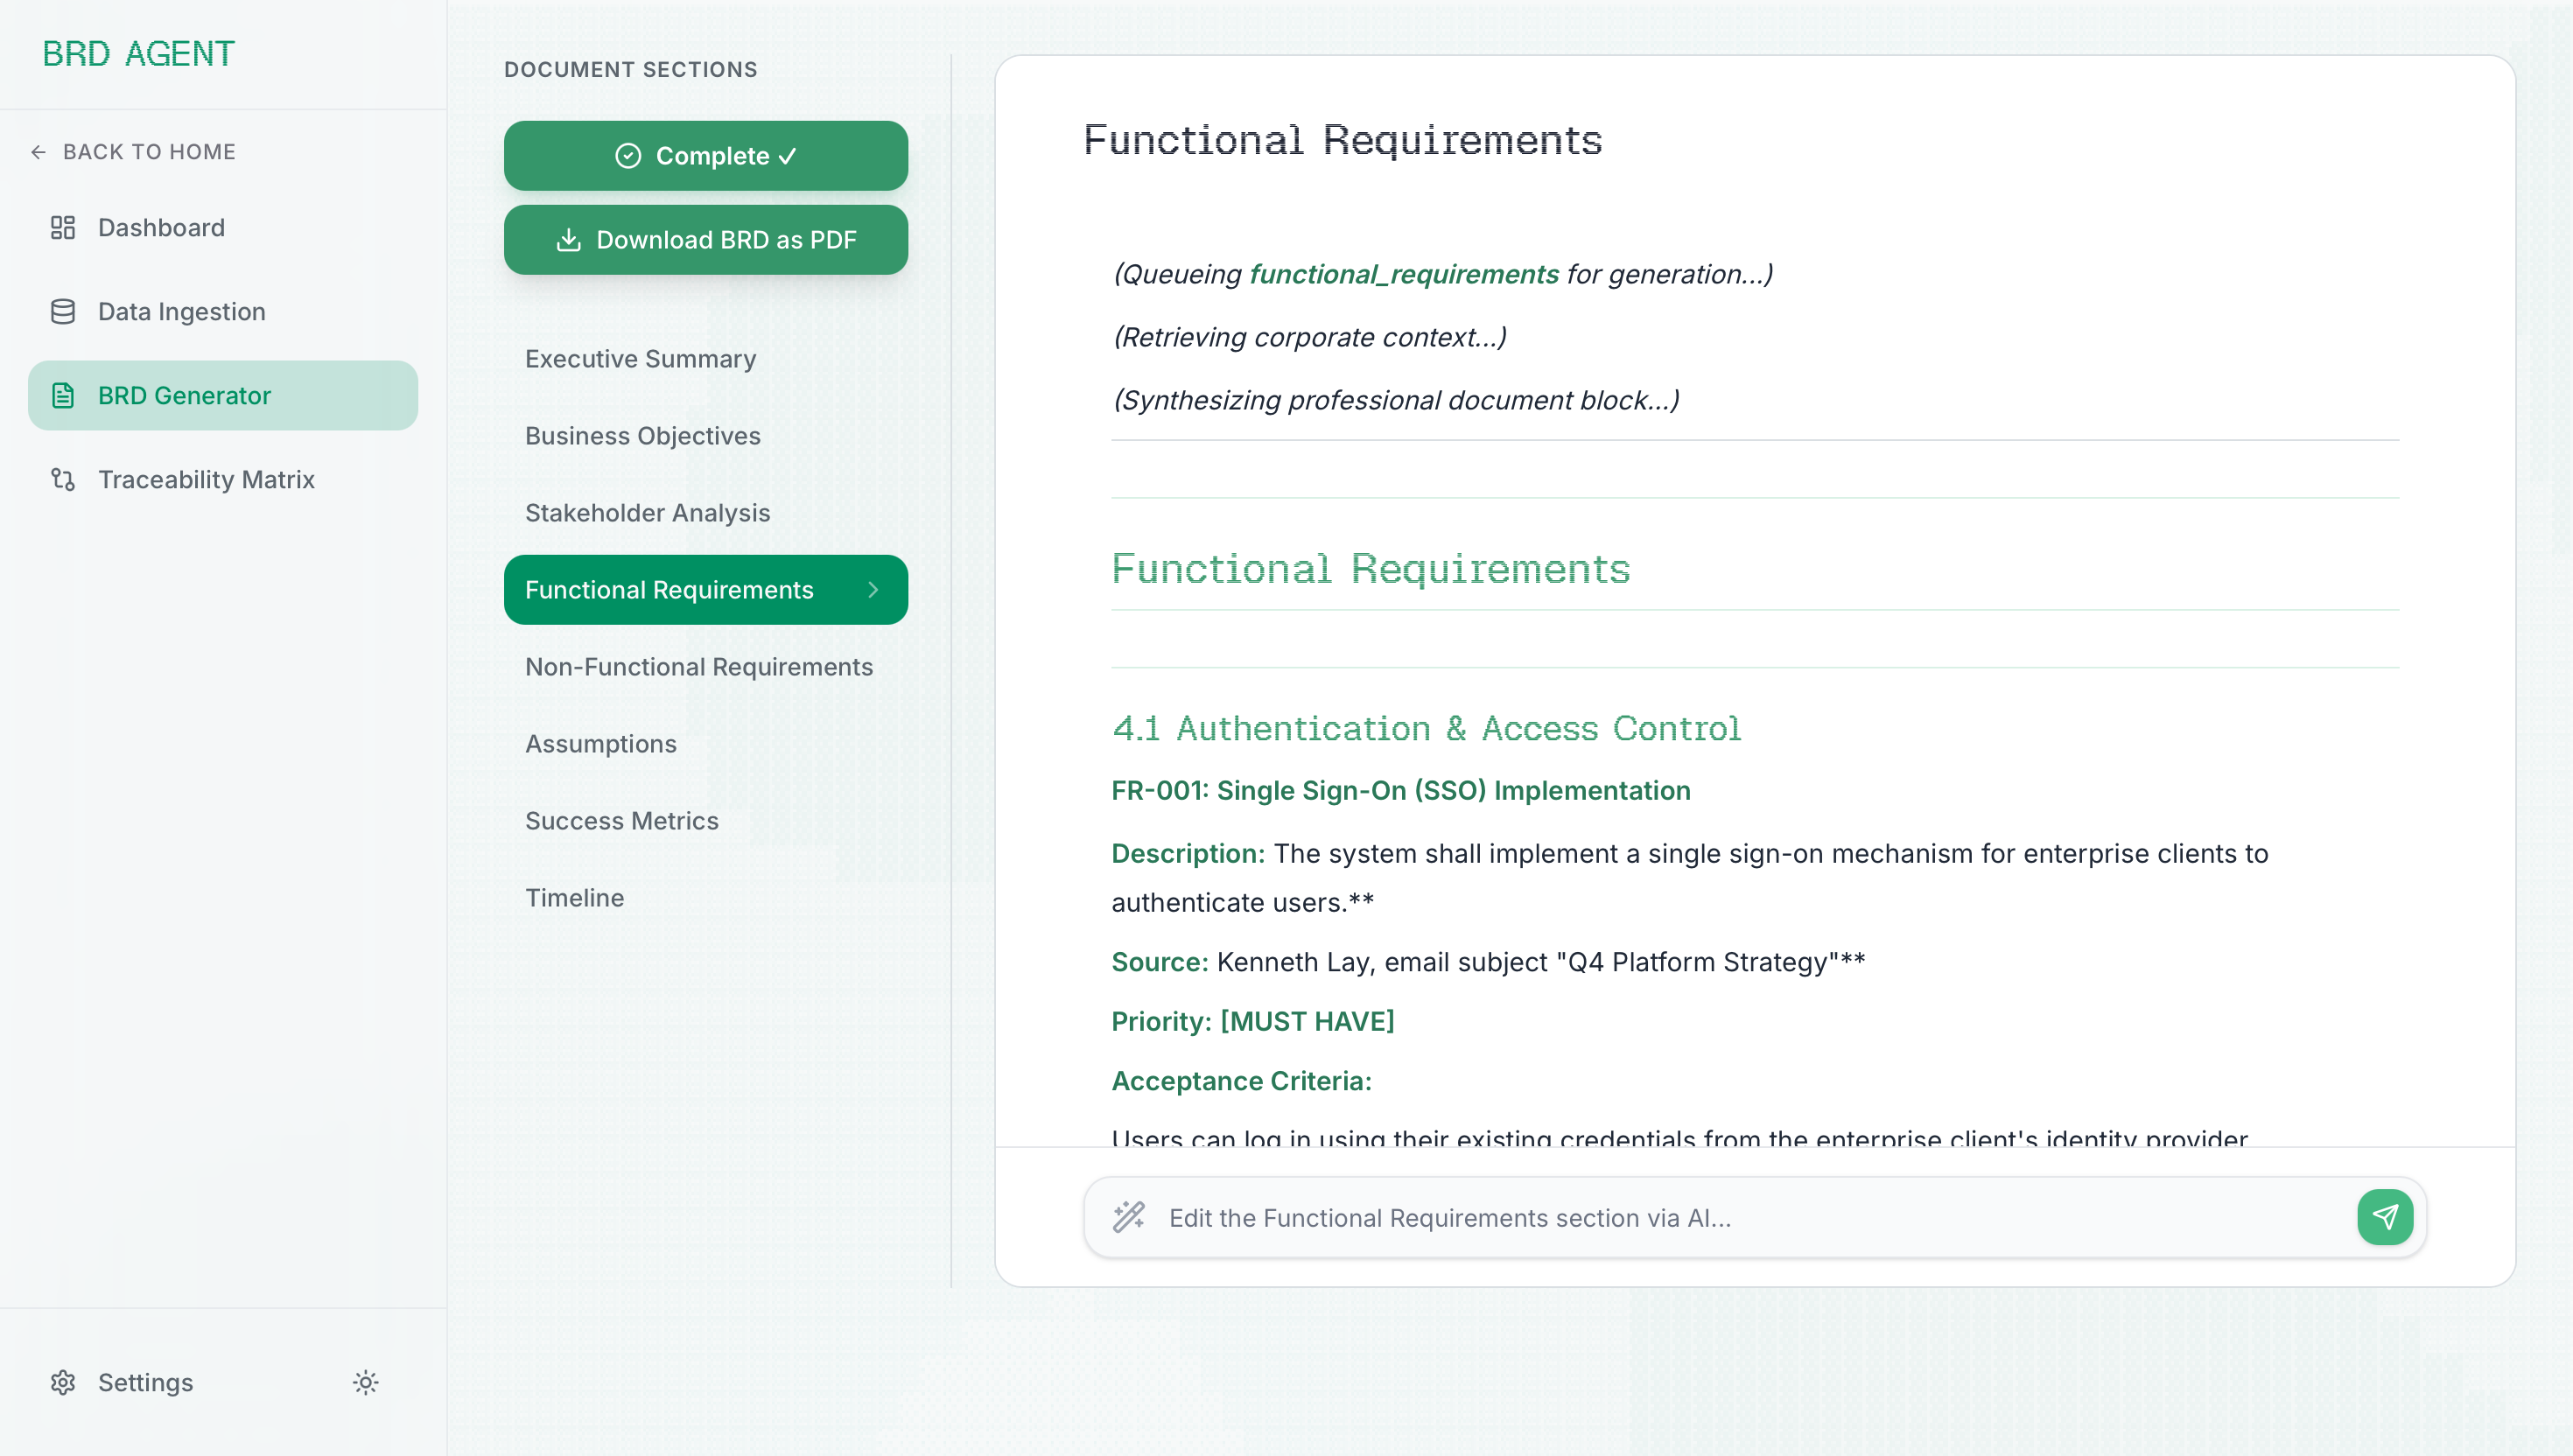Screen dimensions: 2573x1456
Task: Open the Dashboard page label
Action: click(x=161, y=228)
